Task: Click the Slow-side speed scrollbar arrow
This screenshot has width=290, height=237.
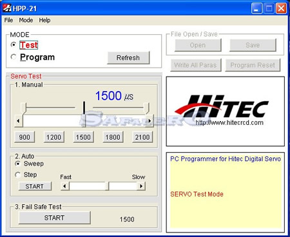Action: pyautogui.click(x=141, y=186)
